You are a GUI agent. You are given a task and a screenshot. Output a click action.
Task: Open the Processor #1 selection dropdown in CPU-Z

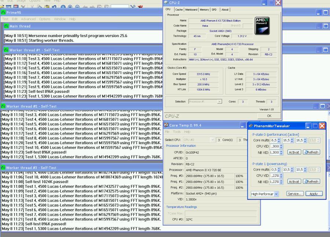(220, 102)
